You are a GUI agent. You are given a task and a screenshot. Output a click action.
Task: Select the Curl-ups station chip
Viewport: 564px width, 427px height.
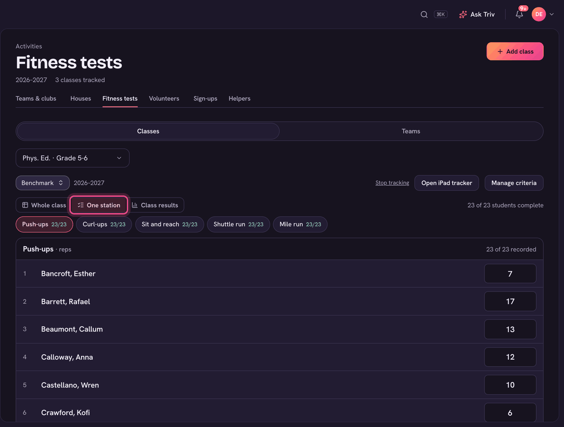pyautogui.click(x=104, y=224)
